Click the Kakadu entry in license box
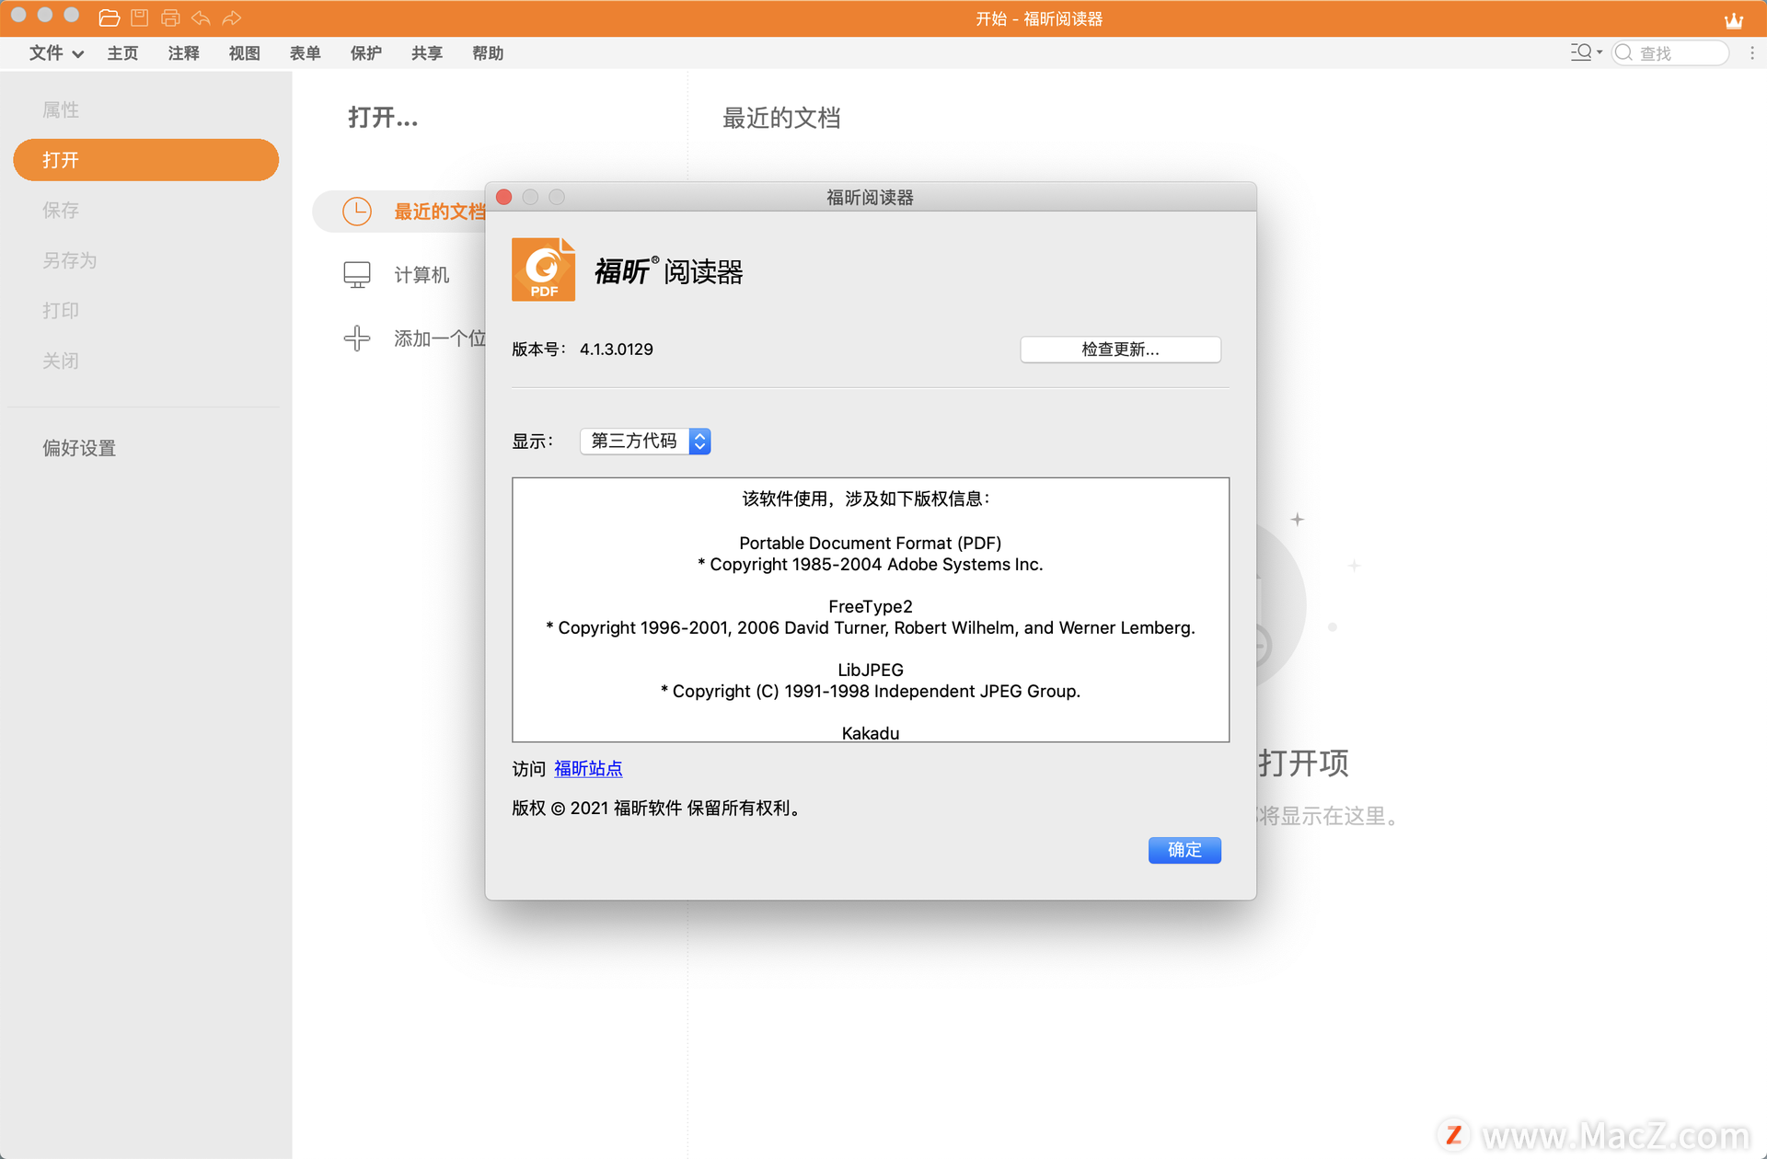Screen dimensions: 1767x1159 tap(871, 733)
